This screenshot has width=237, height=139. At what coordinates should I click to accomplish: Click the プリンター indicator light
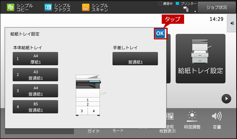[x=177, y=3]
